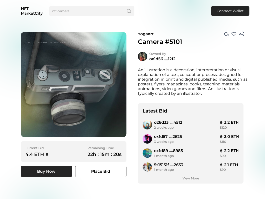Image resolution: width=265 pixels, height=199 pixels.
Task: Toggle the heart favorite icon
Action: pyautogui.click(x=234, y=34)
